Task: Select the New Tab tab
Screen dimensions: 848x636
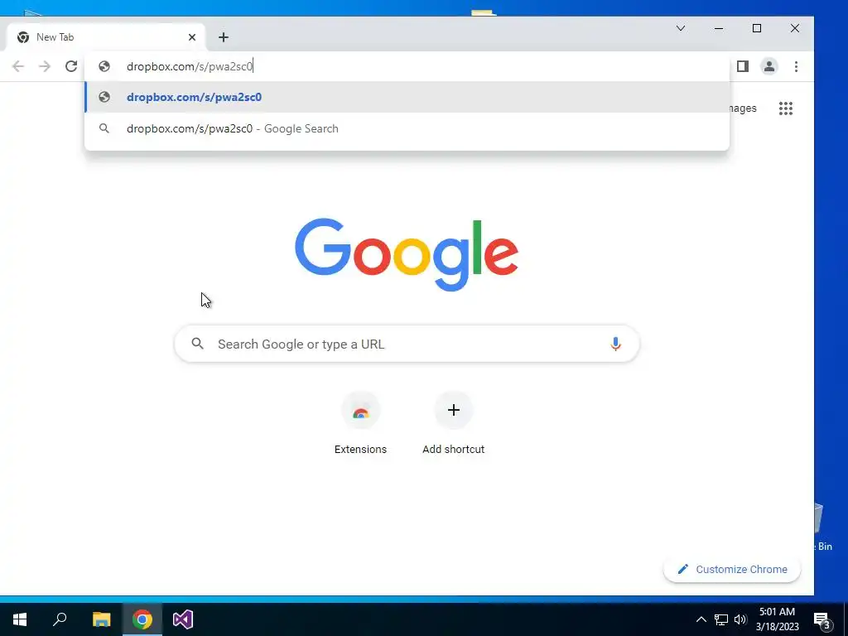Action: pos(105,37)
